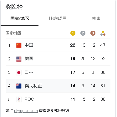117x117 pixels.
Task: Click the 奖牌榜 heading
Action: pos(14,7)
